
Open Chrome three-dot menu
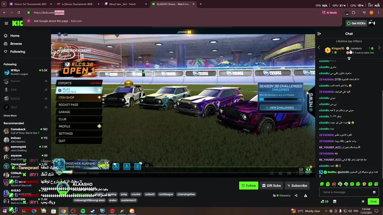(x=379, y=13)
